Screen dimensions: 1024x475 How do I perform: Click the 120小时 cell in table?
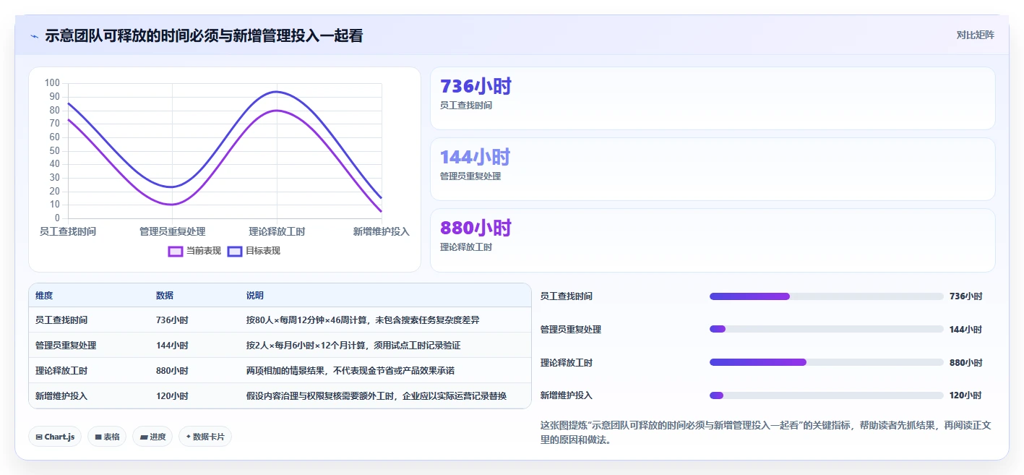(172, 396)
